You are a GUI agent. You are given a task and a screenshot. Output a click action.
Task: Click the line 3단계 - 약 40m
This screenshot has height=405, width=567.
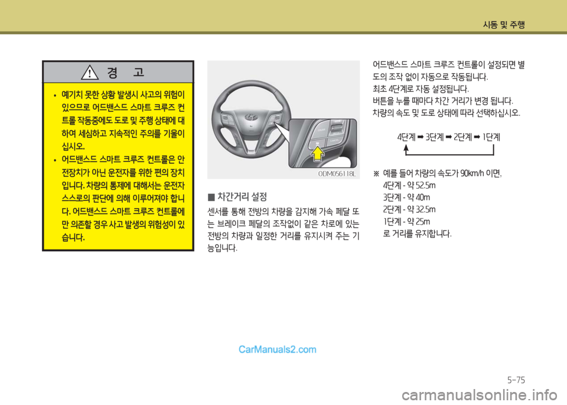click(x=406, y=197)
